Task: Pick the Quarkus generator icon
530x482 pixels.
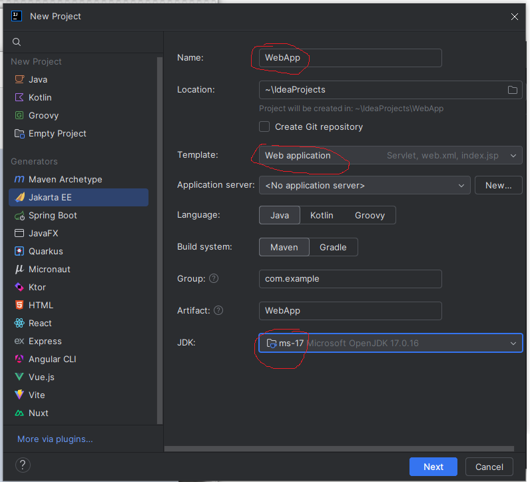Action: coord(19,252)
